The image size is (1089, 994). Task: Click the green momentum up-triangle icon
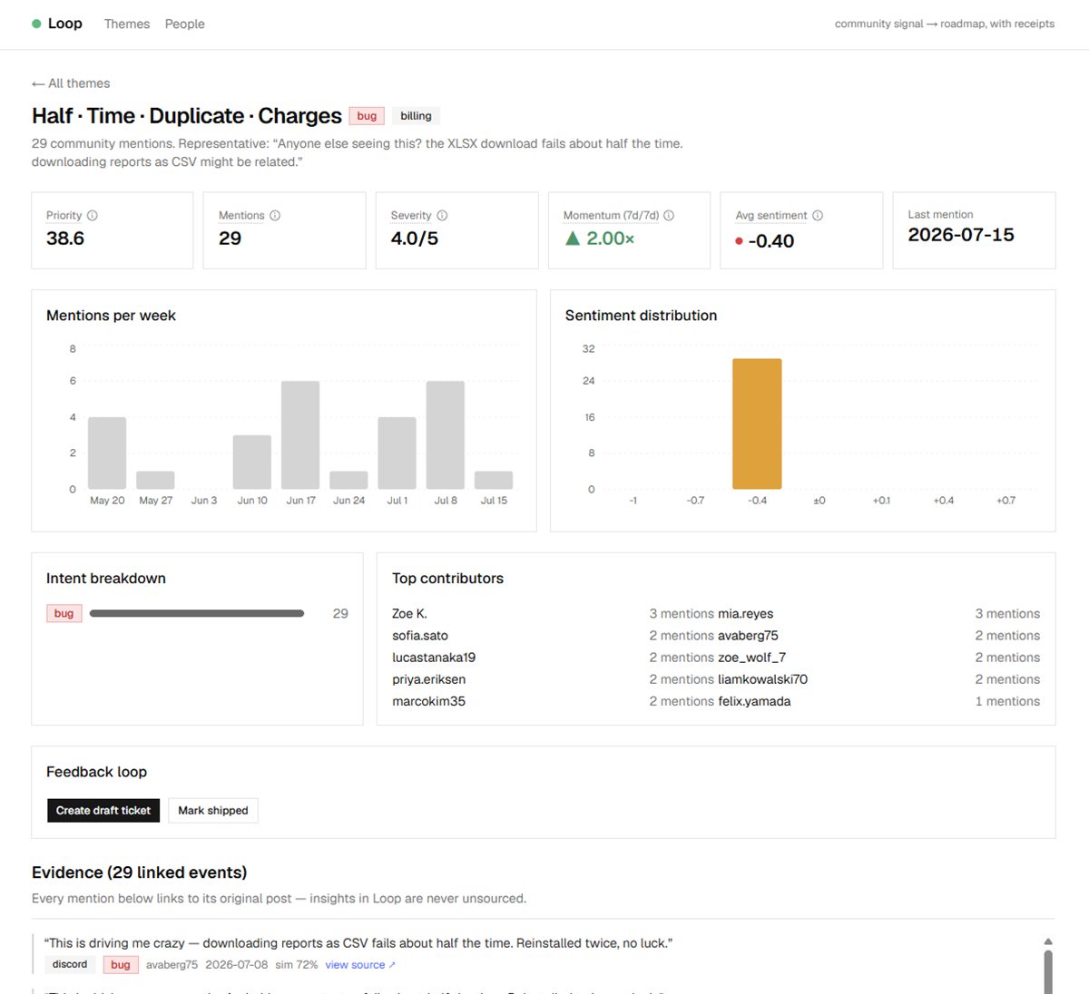[x=573, y=239]
